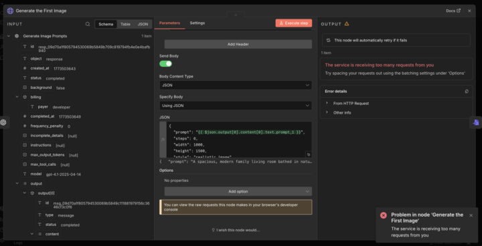Toggle the Send Body switch off

[x=165, y=64]
